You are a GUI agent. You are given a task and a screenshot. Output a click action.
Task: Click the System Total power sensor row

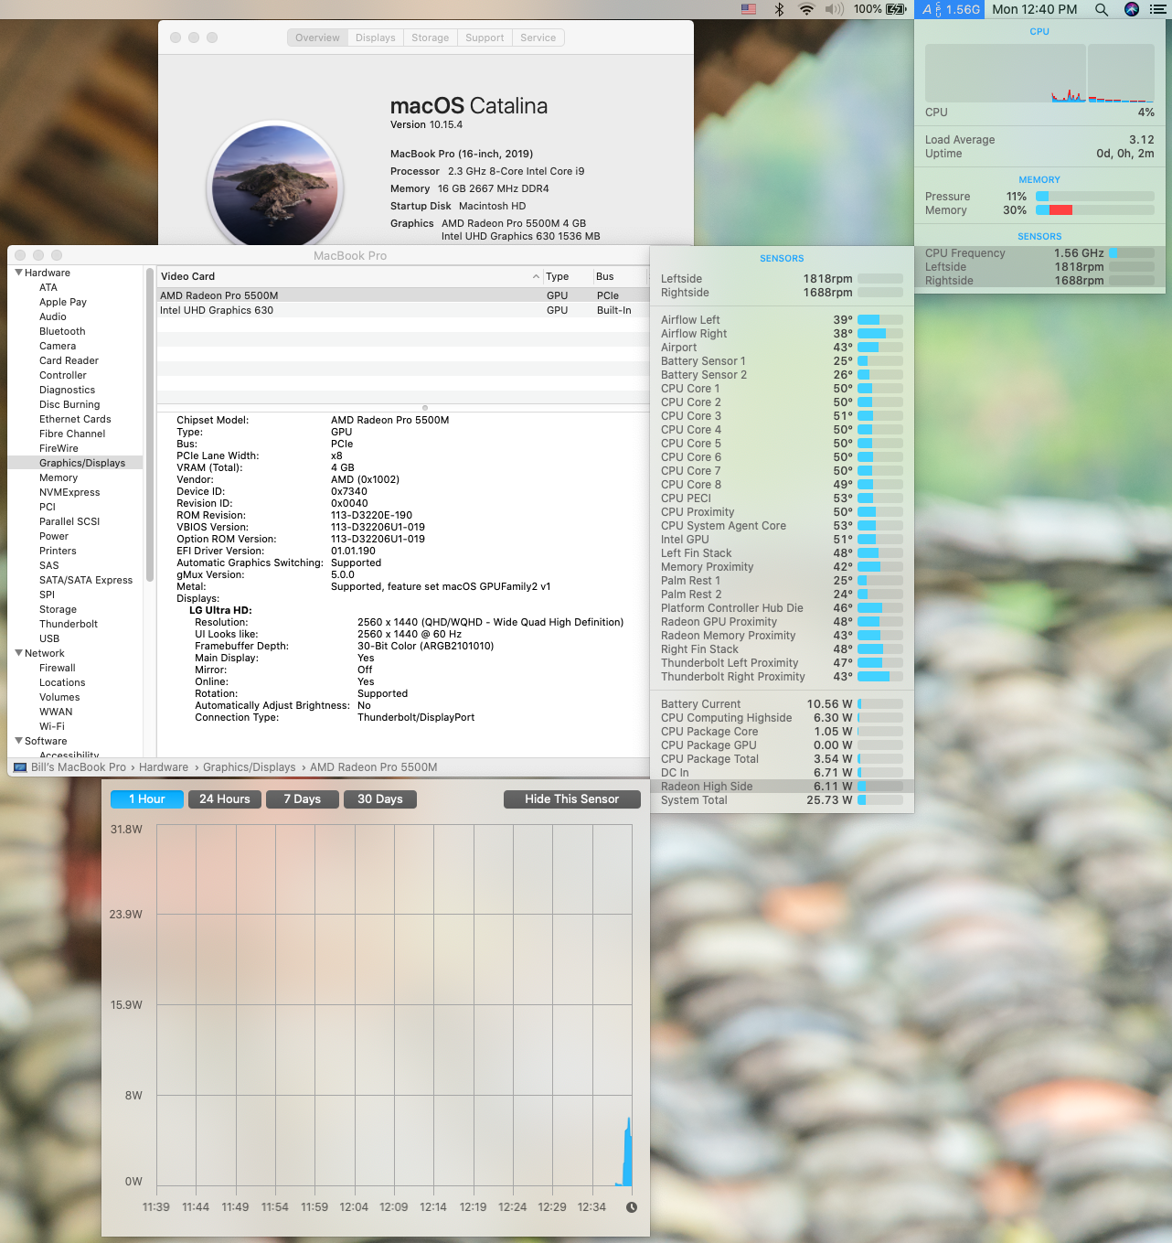(x=782, y=800)
